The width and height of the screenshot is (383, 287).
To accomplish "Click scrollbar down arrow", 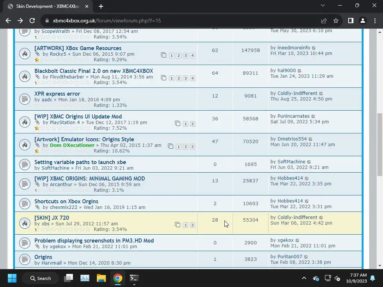I will tap(380, 266).
